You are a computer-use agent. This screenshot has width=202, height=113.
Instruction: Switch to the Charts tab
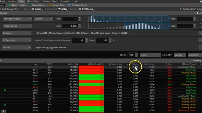46,1
